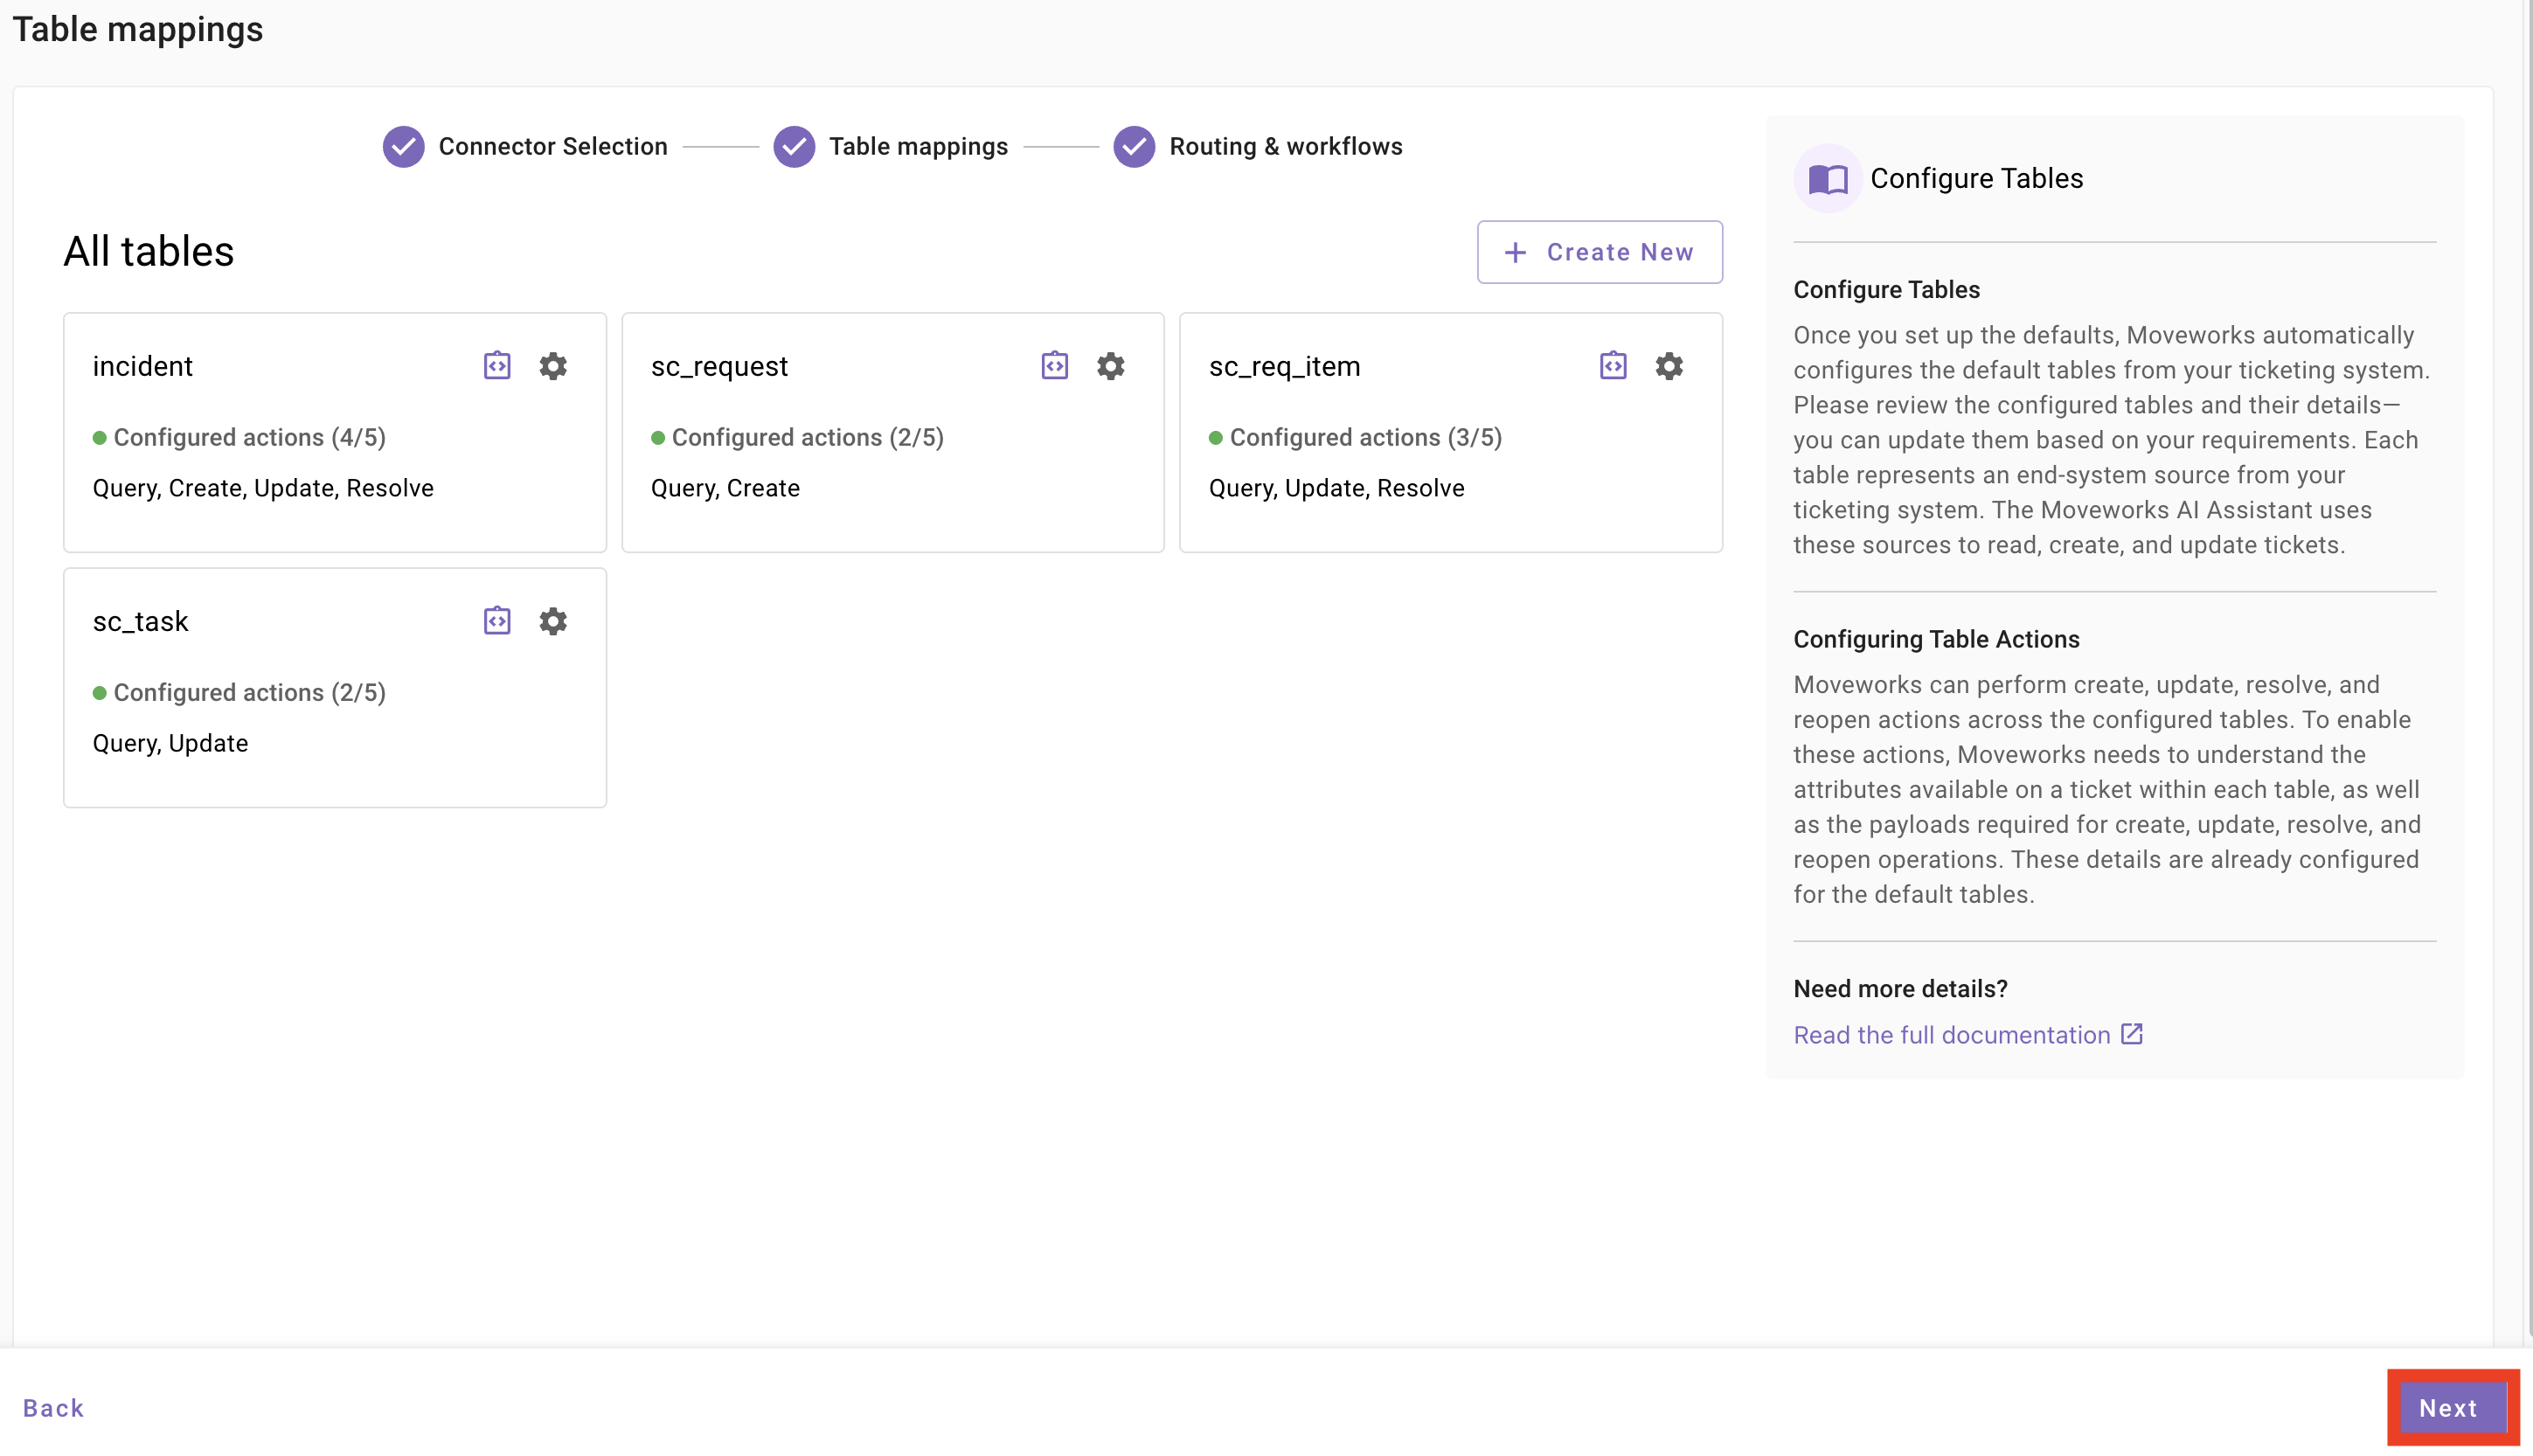Click Configured actions (2/5) on sc_request card
This screenshot has width=2533, height=1456.
[x=807, y=438]
